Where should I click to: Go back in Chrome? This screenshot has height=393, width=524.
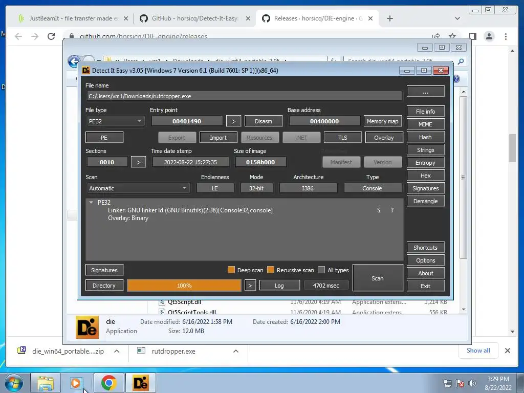pyautogui.click(x=18, y=36)
